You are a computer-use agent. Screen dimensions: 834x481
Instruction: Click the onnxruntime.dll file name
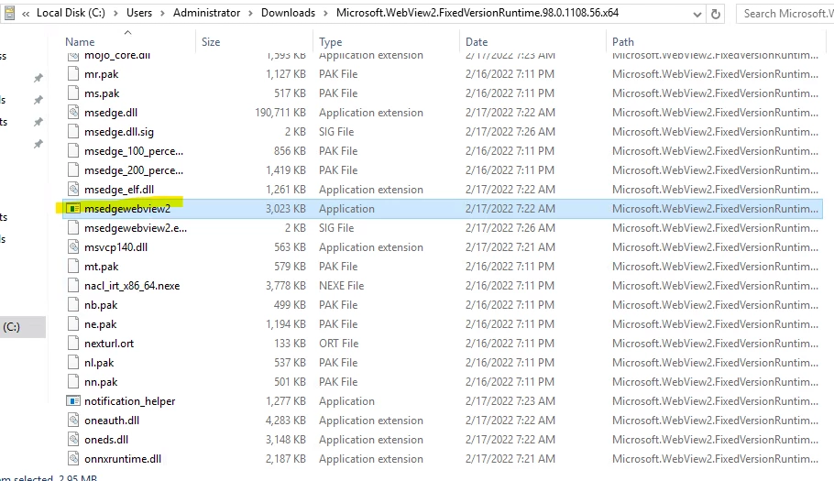[x=123, y=459]
